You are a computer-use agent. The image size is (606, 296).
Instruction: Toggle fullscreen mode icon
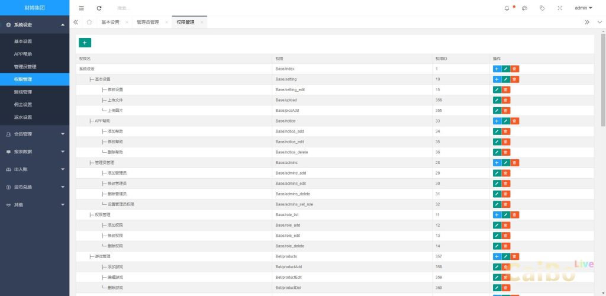560,8
